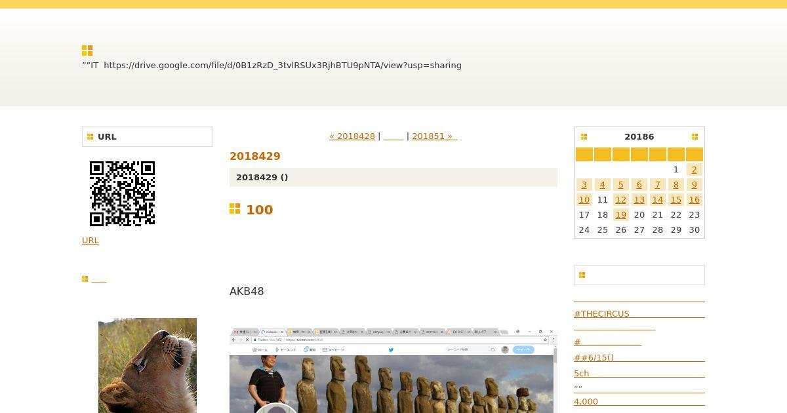Viewport: 787px width, 413px height.
Task: Select calendar date 14
Action: tap(658, 200)
